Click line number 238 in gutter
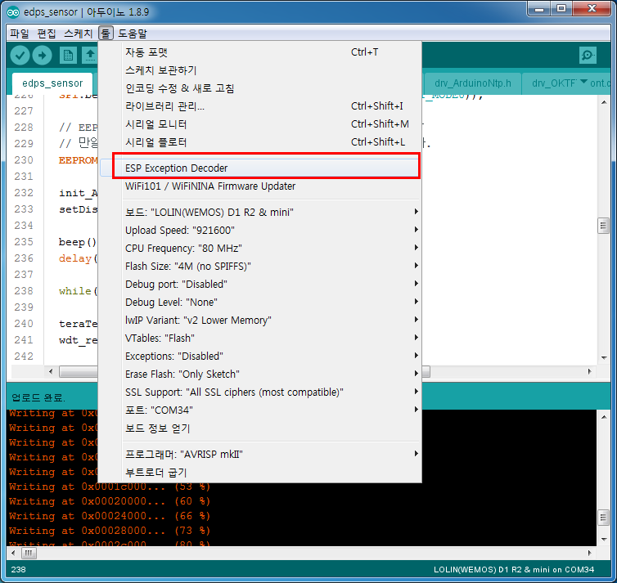 24,291
